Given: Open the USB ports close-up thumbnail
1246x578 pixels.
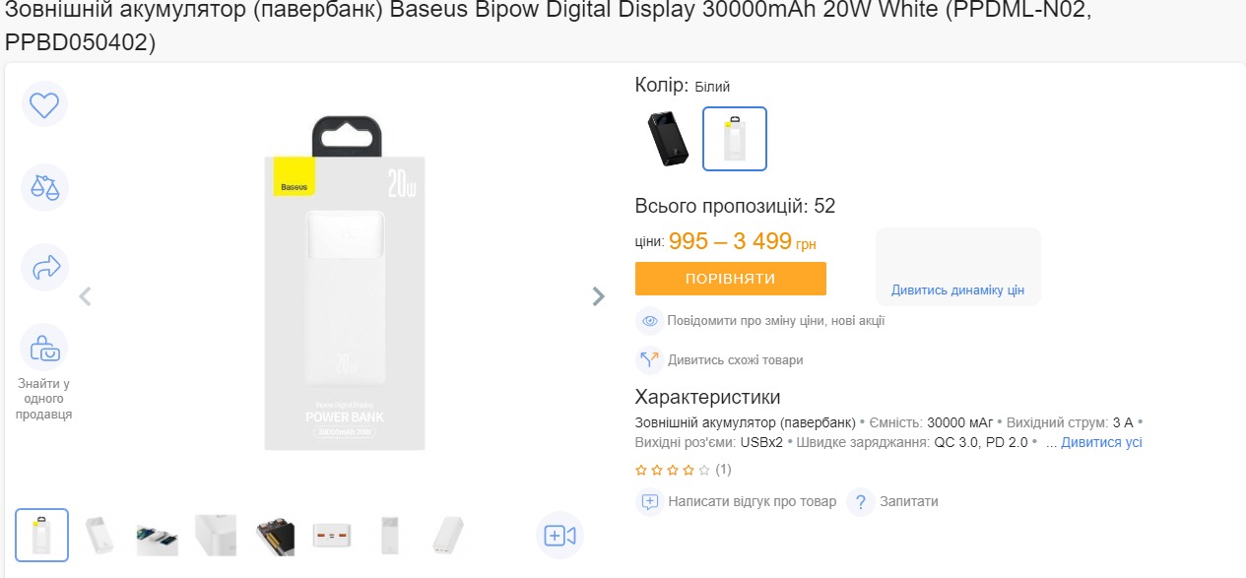Looking at the screenshot, I should coord(333,535).
